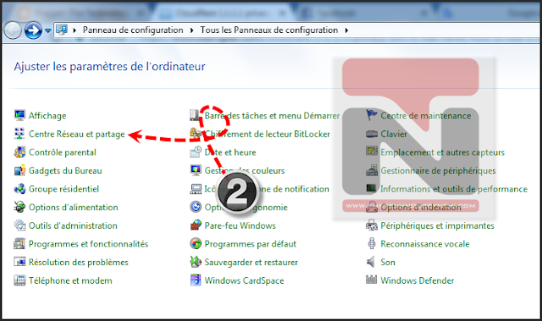Viewport: 542px width, 321px height.
Task: Open Périphériques et imprimantes link
Action: click(x=438, y=225)
